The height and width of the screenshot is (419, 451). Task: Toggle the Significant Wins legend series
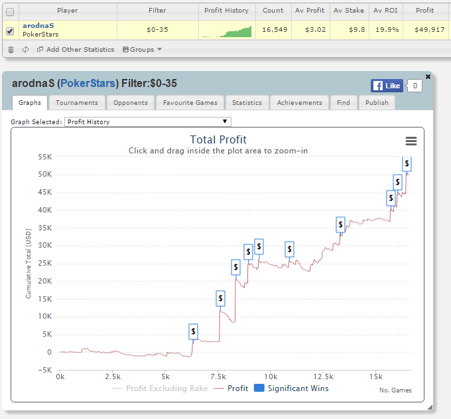[x=291, y=388]
